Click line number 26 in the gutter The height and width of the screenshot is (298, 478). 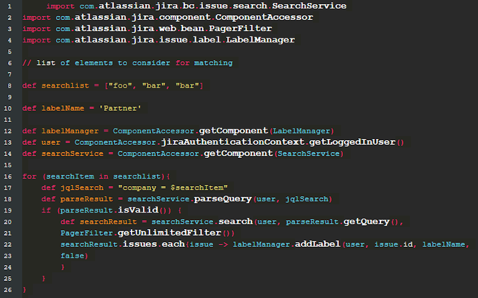[x=8, y=290]
